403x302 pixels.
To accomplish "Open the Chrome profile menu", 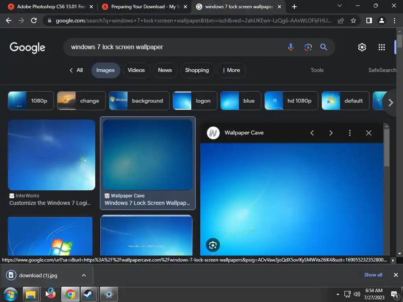I will tap(382, 20).
